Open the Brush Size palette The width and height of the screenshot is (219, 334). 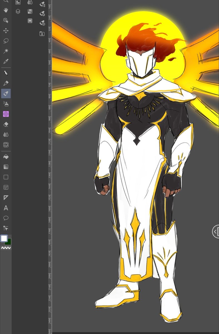(42, 23)
